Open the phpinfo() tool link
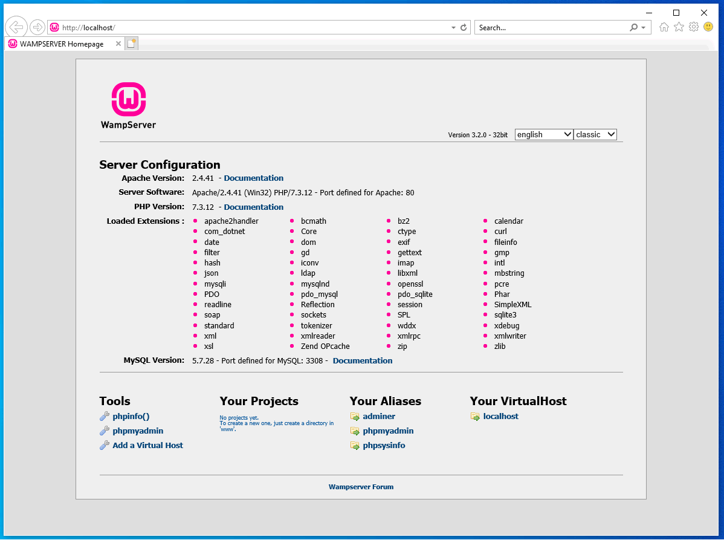Image resolution: width=724 pixels, height=540 pixels. [131, 417]
